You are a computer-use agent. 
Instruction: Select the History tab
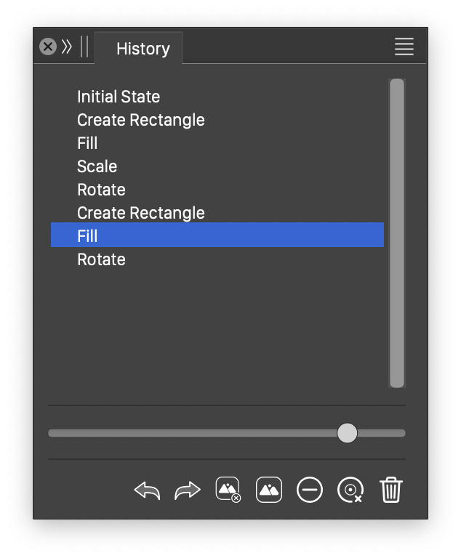coord(143,49)
